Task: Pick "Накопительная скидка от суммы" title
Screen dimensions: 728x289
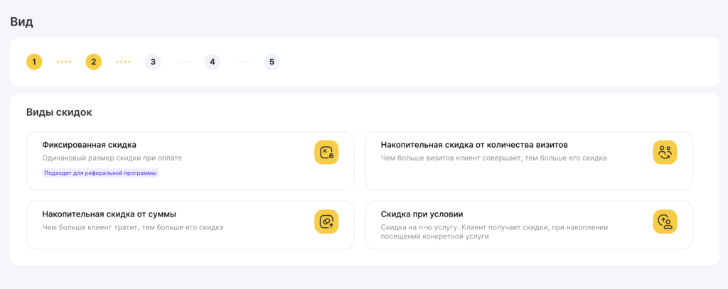Action: tap(109, 214)
